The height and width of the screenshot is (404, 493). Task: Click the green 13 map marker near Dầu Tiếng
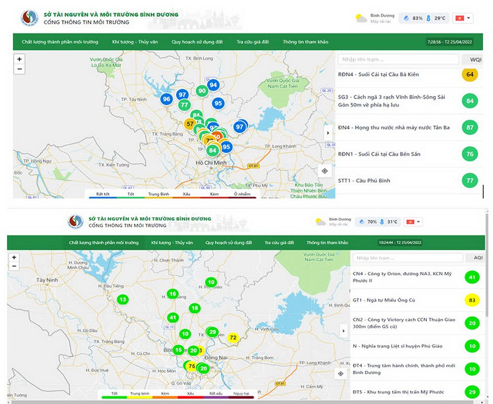tap(123, 299)
